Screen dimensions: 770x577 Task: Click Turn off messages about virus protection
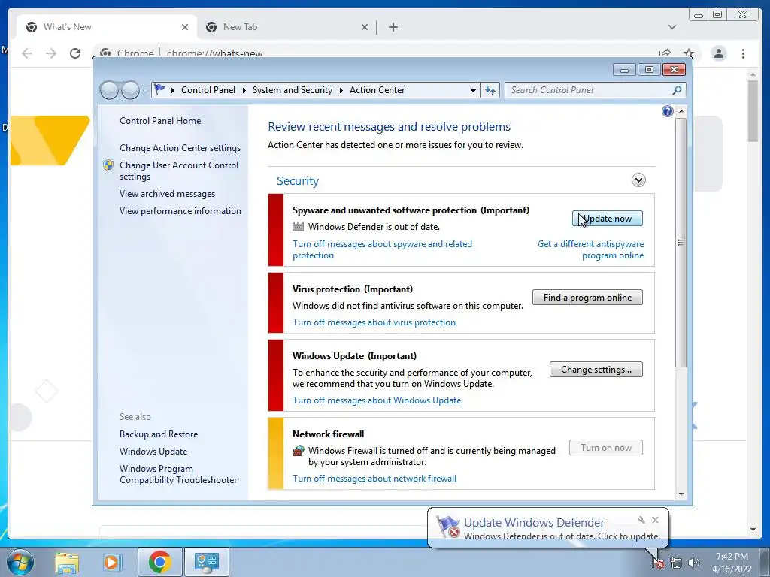(x=374, y=322)
